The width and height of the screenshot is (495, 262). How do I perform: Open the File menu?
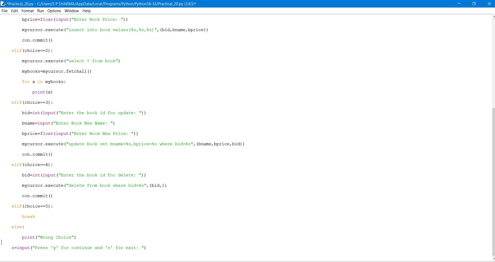4,11
